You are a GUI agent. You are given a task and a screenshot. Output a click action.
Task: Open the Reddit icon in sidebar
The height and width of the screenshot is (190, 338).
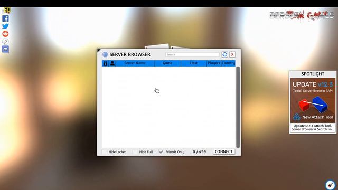[5, 34]
